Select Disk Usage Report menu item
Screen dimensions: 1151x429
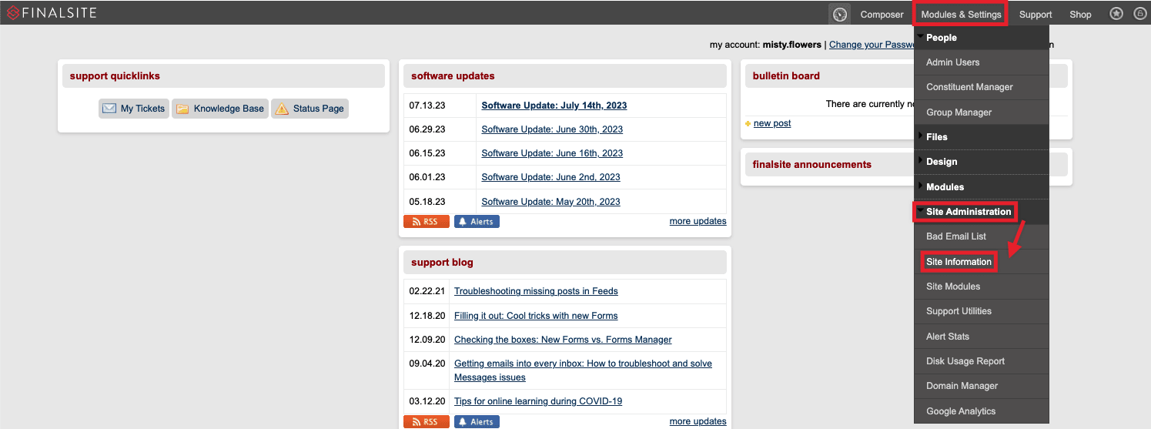click(x=981, y=361)
